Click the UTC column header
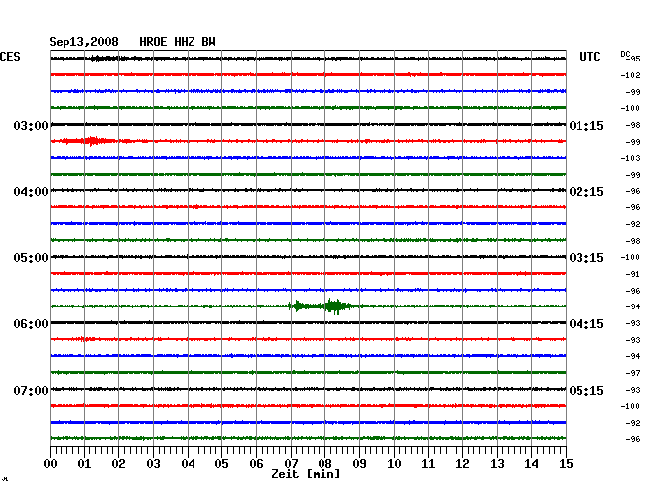The image size is (645, 490). click(x=589, y=57)
